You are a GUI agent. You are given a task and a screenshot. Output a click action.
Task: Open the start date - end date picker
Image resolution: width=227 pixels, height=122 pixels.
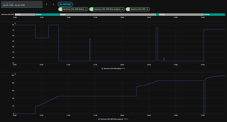click(x=22, y=4)
